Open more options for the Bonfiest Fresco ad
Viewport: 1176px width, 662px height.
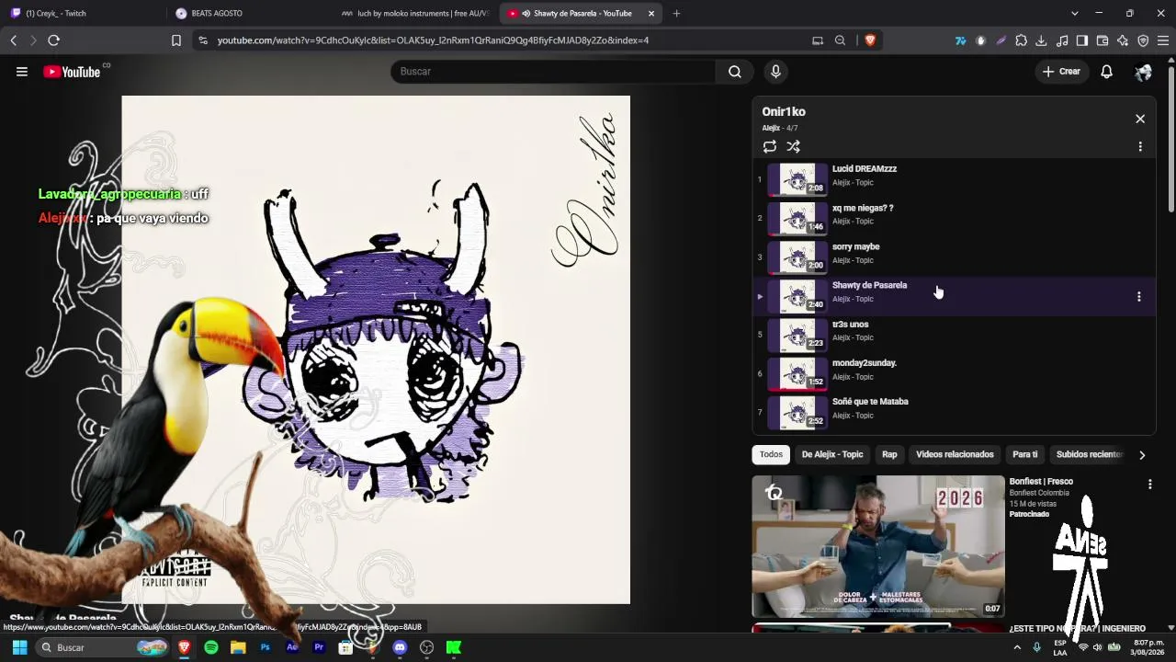(x=1149, y=484)
